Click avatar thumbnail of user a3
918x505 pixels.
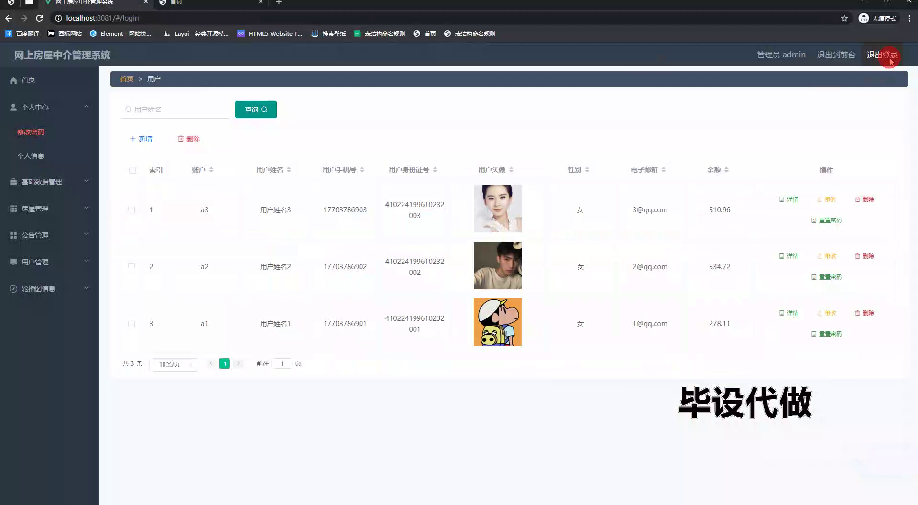click(x=498, y=209)
